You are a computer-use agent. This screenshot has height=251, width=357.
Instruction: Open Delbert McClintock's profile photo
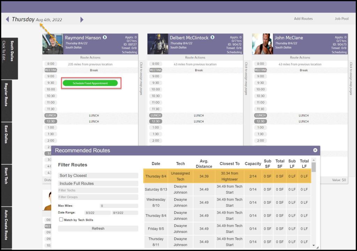pyautogui.click(x=158, y=44)
